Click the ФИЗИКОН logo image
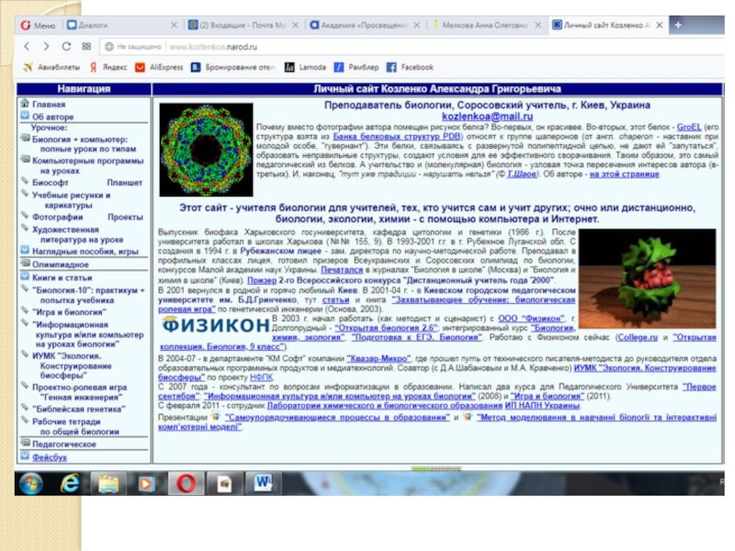This screenshot has height=551, width=735. pyautogui.click(x=215, y=325)
